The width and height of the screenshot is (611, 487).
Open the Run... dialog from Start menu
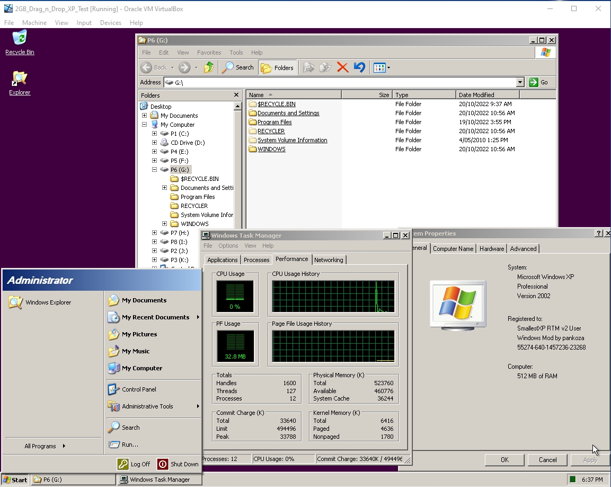pos(123,445)
